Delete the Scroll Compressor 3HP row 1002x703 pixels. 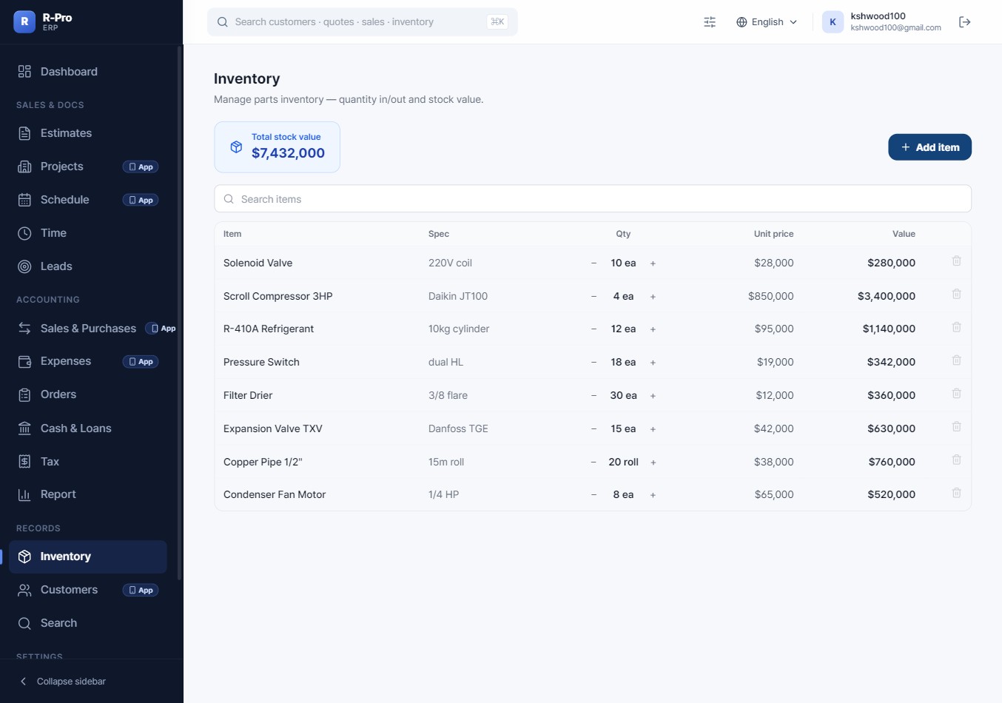coord(956,295)
